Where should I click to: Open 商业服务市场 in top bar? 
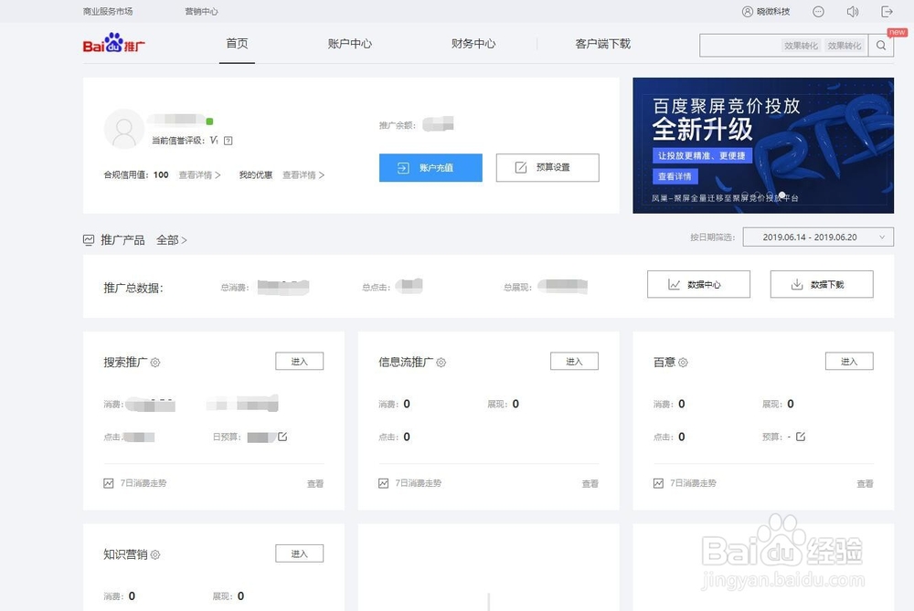click(x=108, y=12)
